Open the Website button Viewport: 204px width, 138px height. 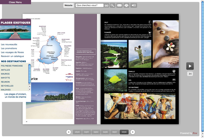(68, 5)
